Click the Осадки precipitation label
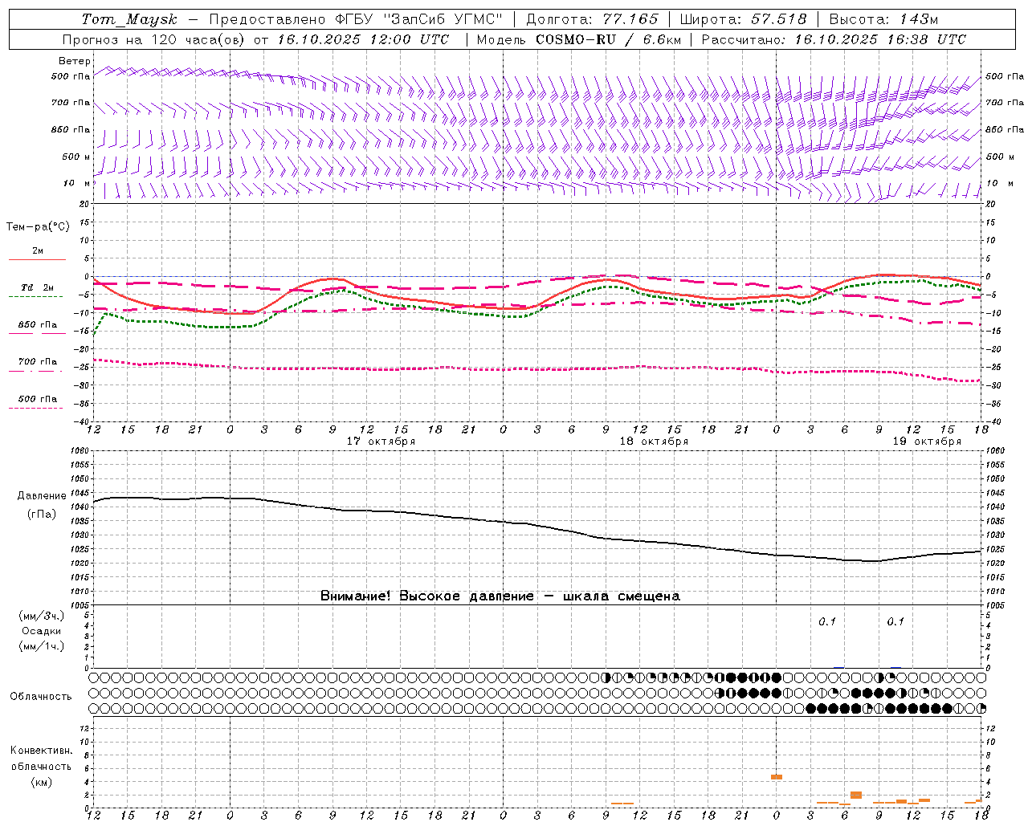Viewport: 1028px width, 822px height. click(x=42, y=631)
